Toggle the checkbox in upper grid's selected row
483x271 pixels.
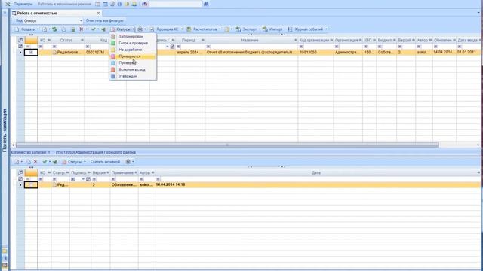click(x=31, y=53)
